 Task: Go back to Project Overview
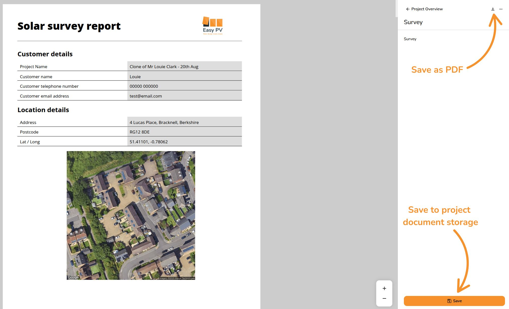coord(427,9)
